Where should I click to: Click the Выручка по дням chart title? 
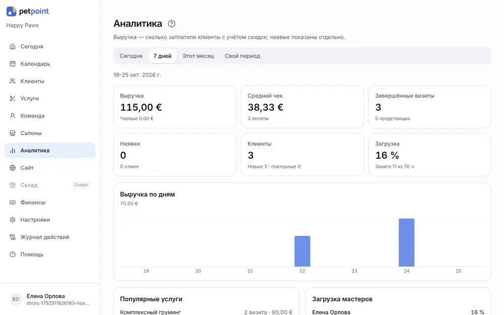click(x=148, y=194)
